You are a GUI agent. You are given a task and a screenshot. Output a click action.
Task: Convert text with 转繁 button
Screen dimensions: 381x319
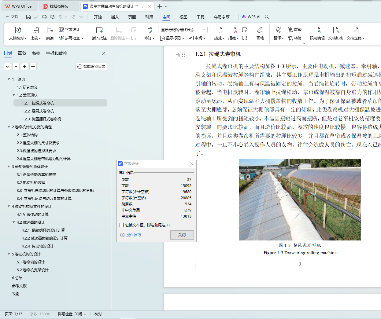point(295,30)
